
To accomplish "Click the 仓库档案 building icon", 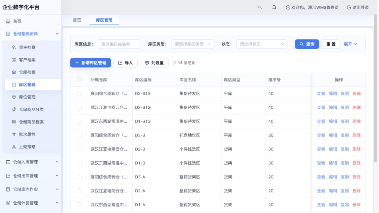I will (14, 72).
